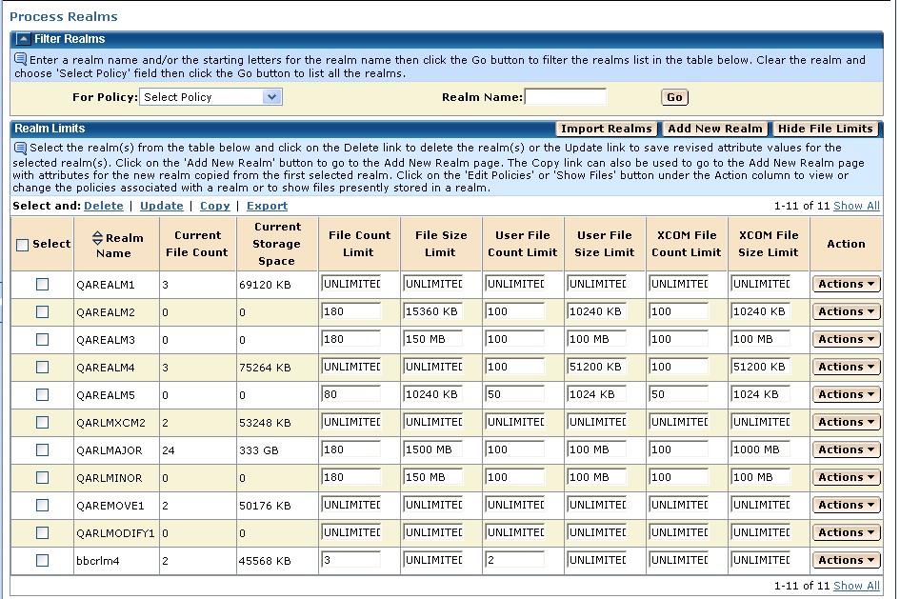Click the Realm Name sort arrows icon
900x599 pixels.
pos(97,239)
